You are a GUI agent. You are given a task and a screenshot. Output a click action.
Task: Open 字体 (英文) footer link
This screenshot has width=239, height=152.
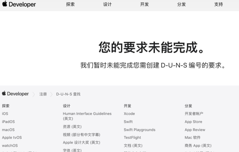pos(72,150)
